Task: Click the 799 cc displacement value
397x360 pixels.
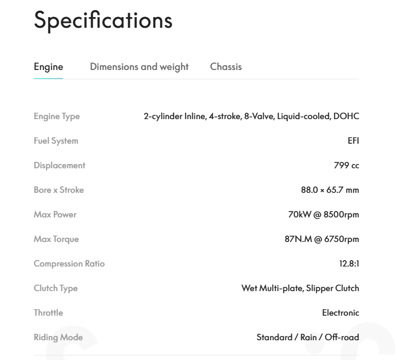Action: pyautogui.click(x=346, y=166)
